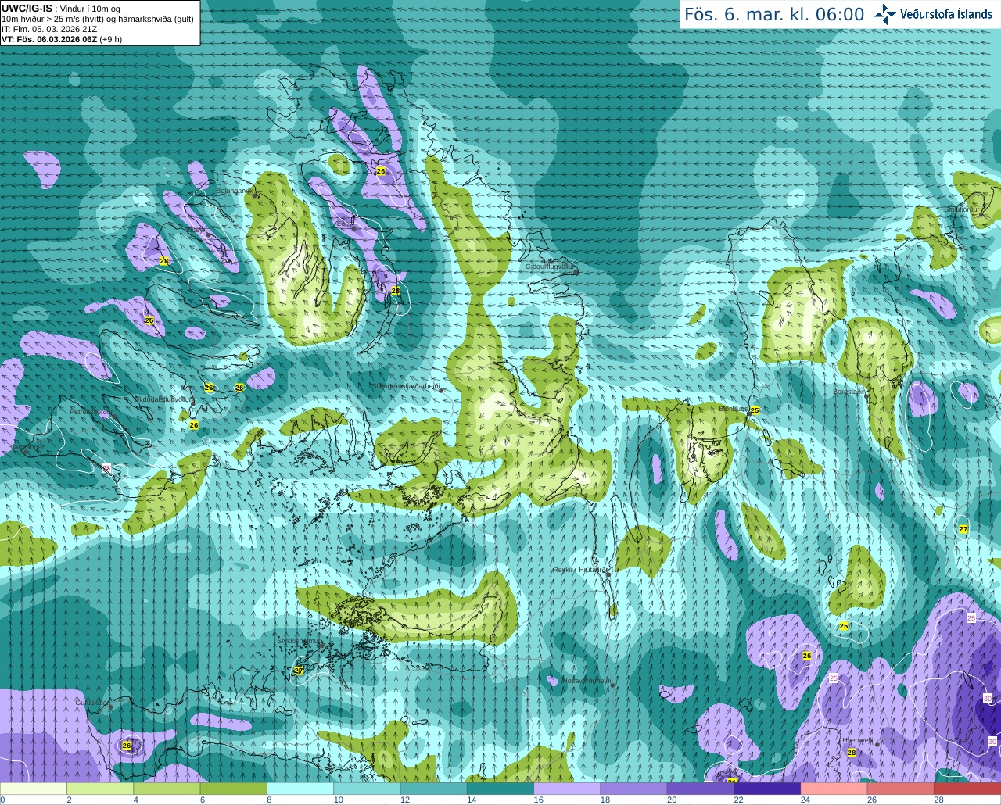The image size is (1001, 805).
Task: Click the IT: Fim. 05. 03. 2026 21Z line
Action: [x=49, y=29]
